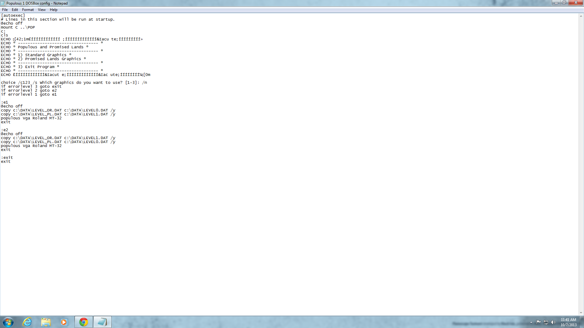
Task: Open the View menu
Action: click(x=42, y=10)
